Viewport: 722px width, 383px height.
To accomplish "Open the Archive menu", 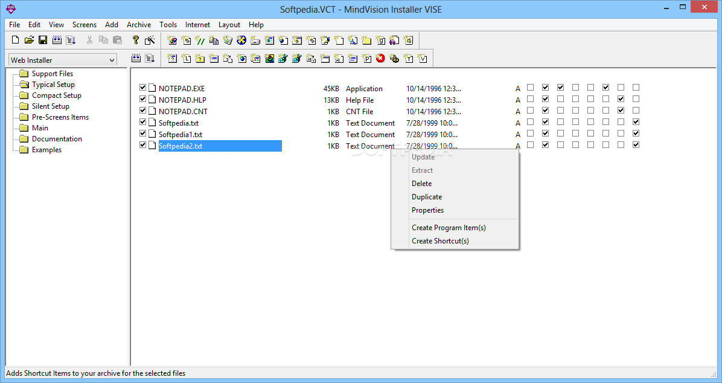I will coord(139,25).
